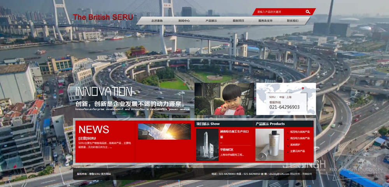
Task: Click the magnifier search icon
Action: [308, 12]
